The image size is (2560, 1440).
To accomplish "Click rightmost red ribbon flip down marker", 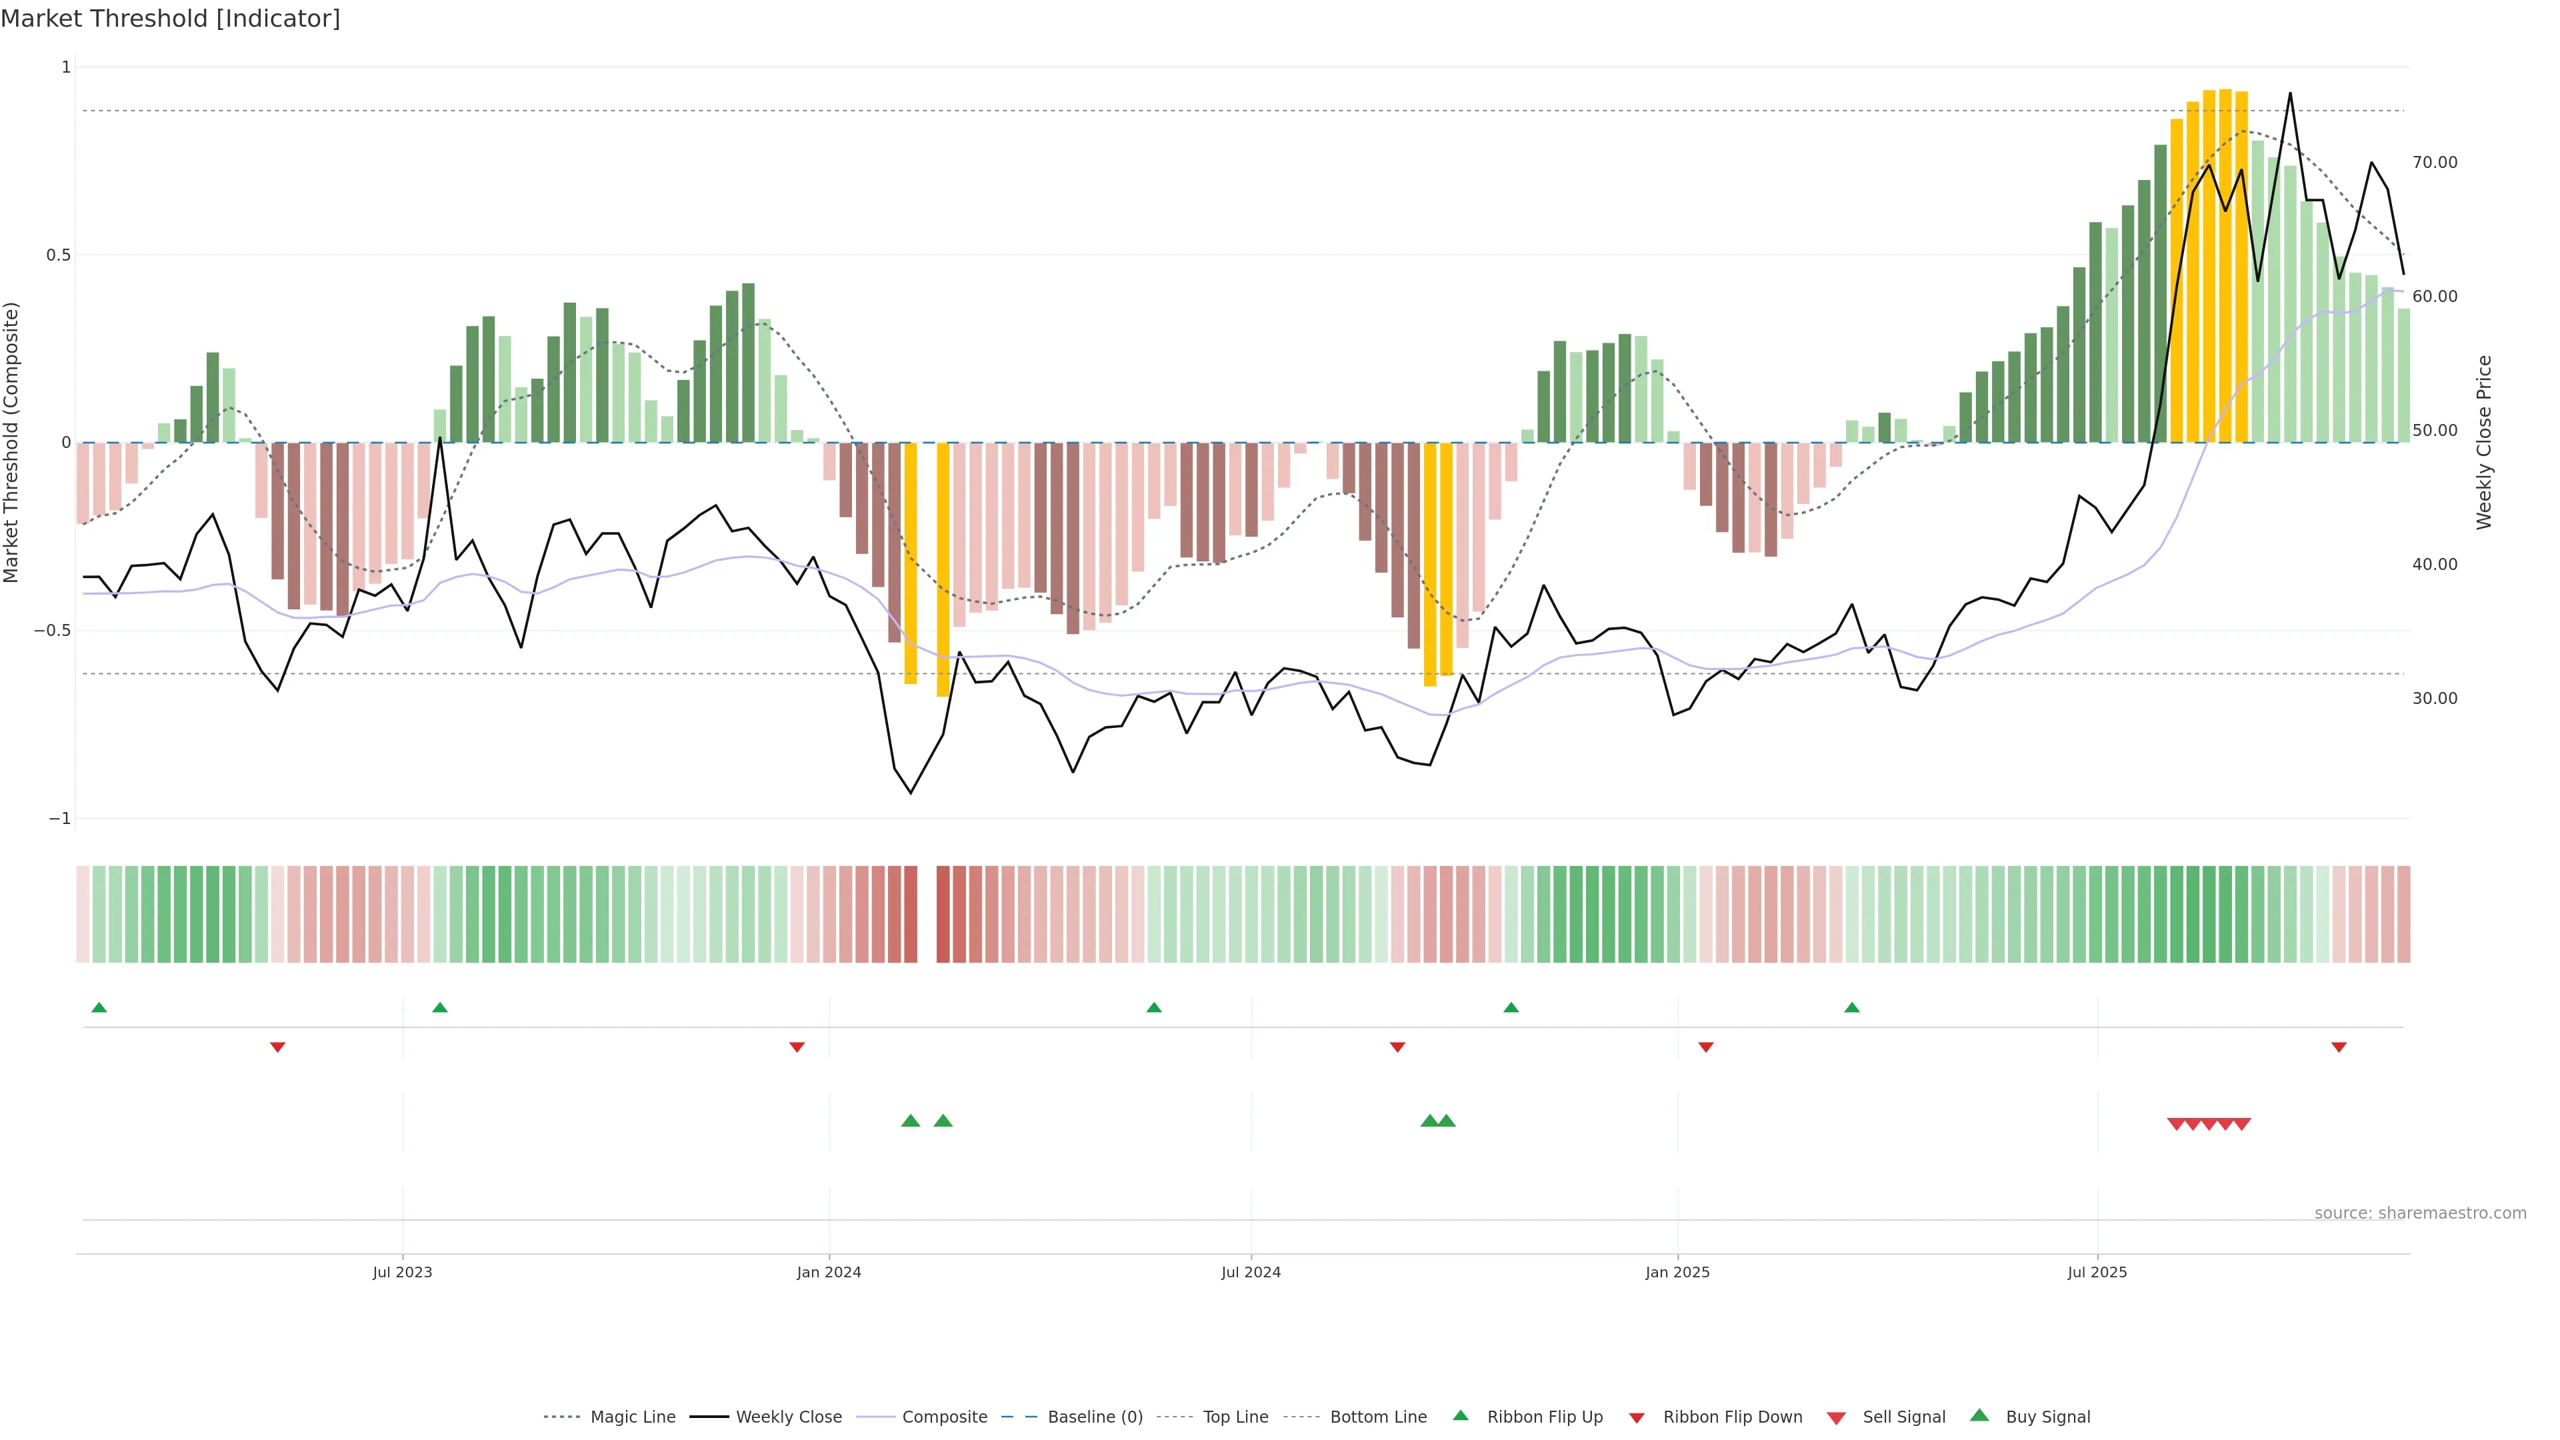I will point(2339,1047).
